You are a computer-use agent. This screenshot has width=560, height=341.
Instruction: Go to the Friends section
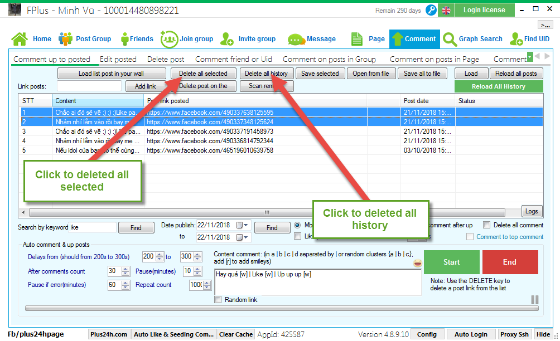pyautogui.click(x=137, y=39)
